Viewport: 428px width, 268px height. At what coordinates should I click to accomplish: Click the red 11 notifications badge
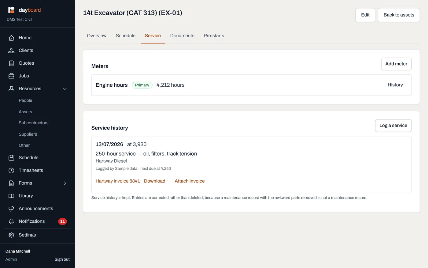(62, 221)
